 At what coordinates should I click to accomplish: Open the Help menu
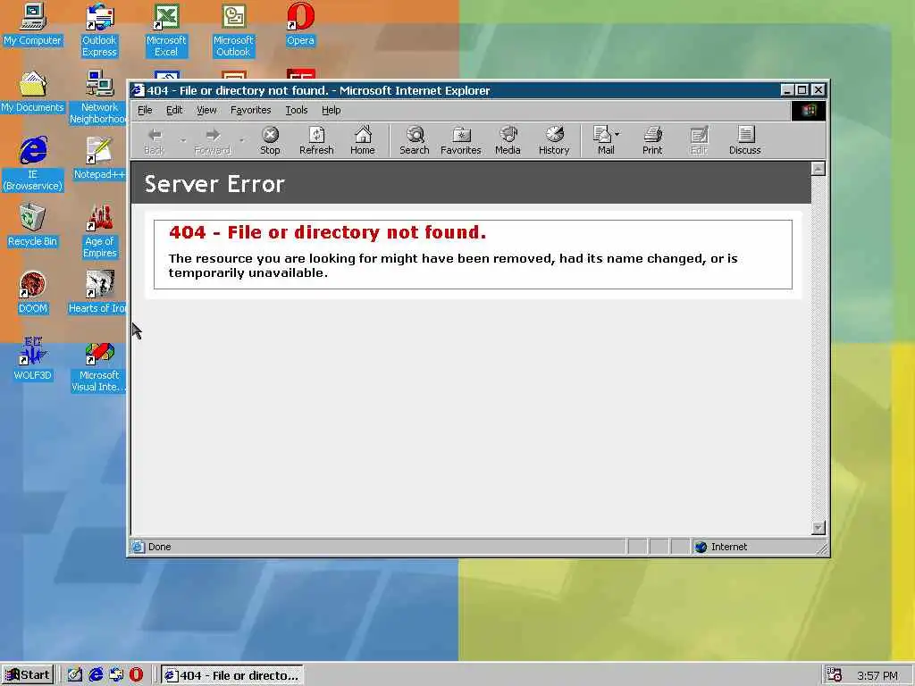331,110
